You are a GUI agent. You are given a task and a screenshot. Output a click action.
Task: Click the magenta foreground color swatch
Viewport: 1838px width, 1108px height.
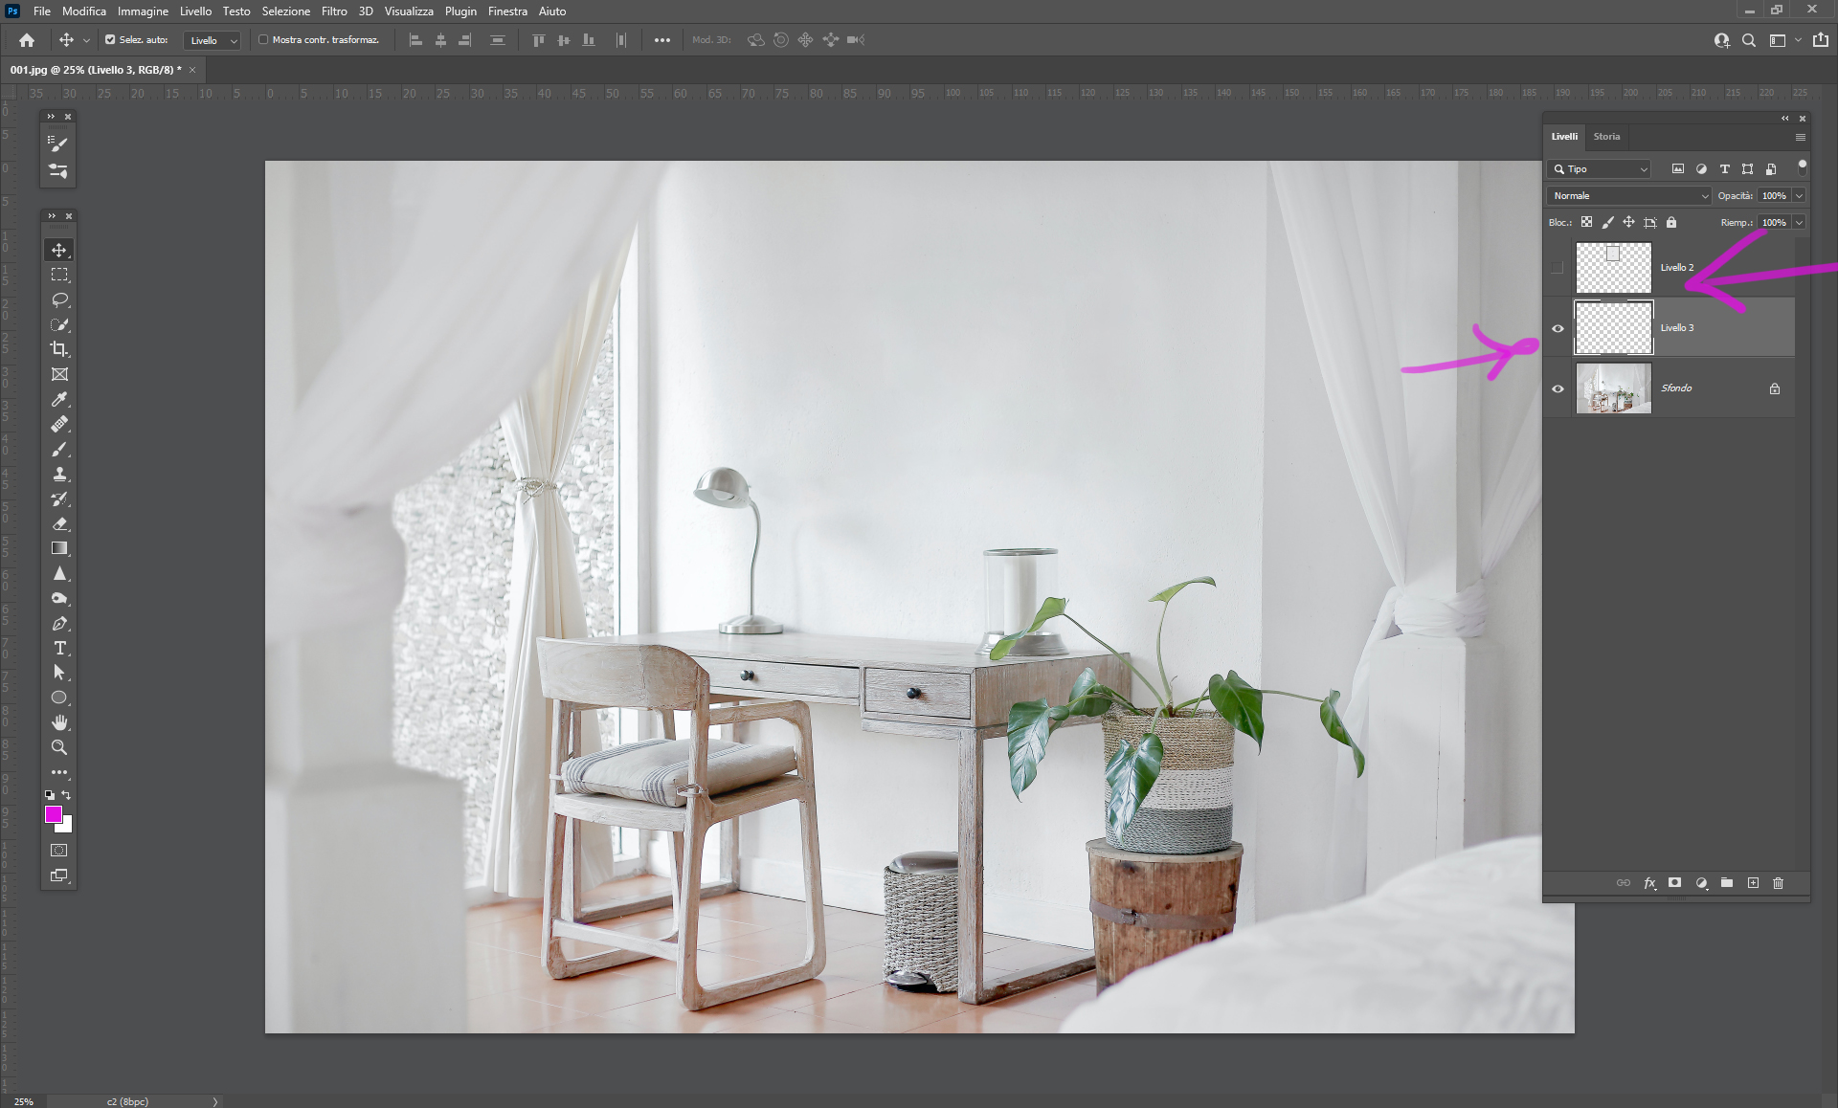(x=54, y=814)
